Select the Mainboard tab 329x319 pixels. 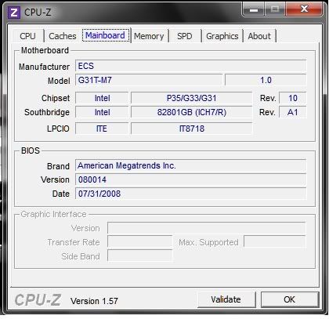106,35
